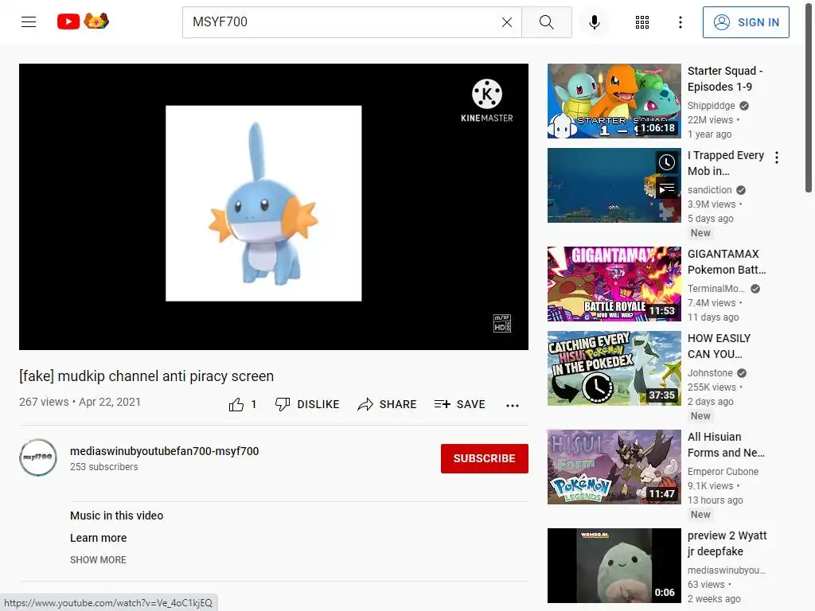Add I Trapped Every Mob to Watch later

[x=667, y=162]
